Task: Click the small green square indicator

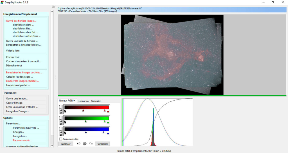Action: coord(108,123)
